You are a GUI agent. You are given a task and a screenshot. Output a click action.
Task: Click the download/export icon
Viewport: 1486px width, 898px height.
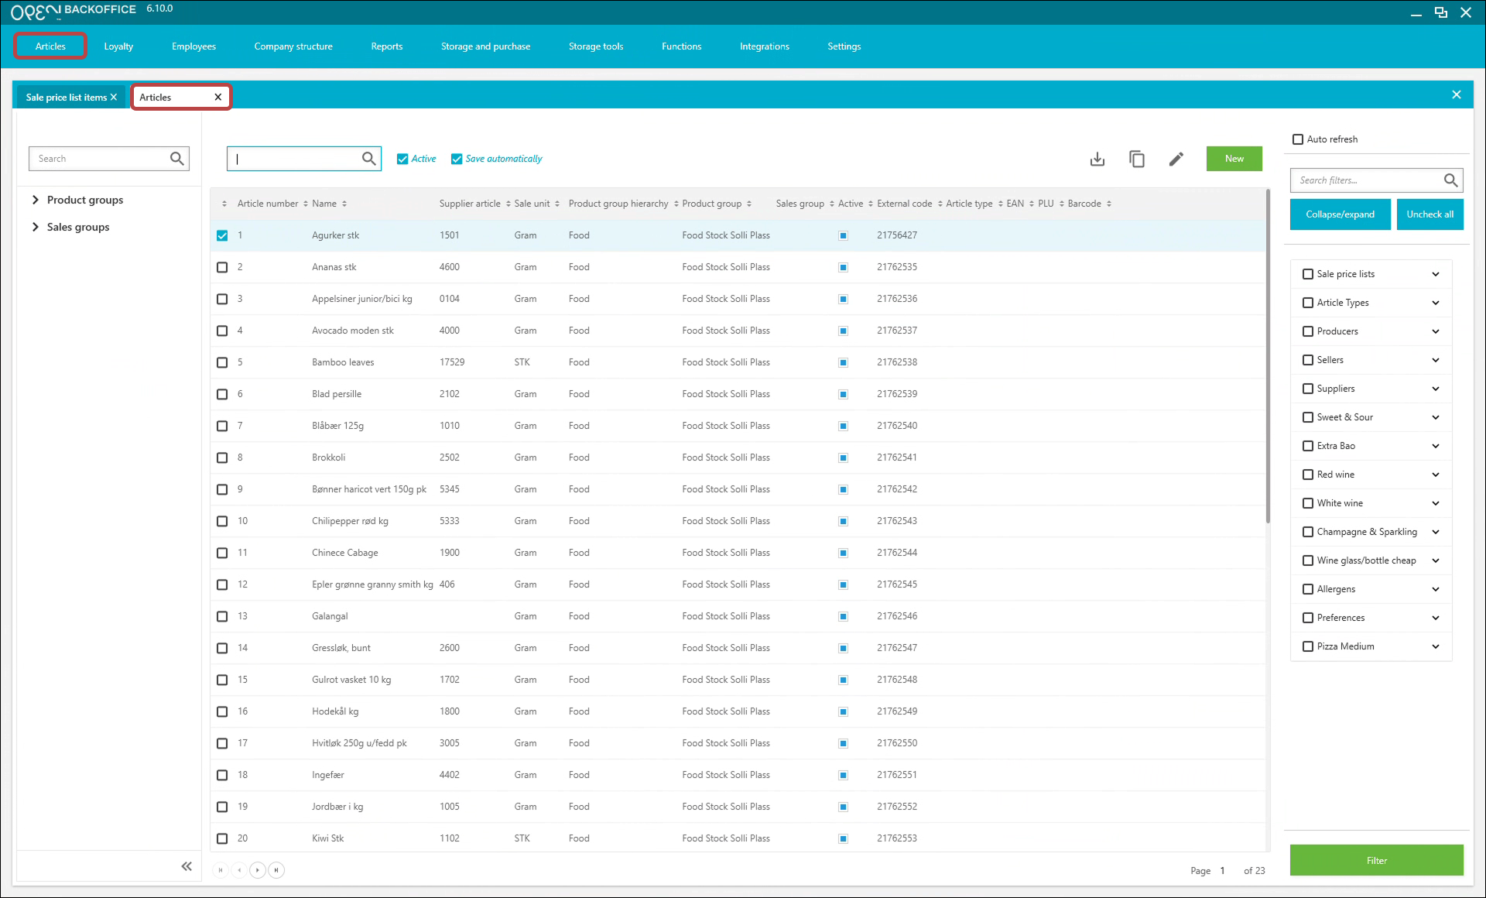[1097, 159]
